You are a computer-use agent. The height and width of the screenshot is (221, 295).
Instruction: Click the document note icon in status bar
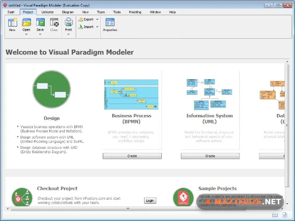point(285,215)
